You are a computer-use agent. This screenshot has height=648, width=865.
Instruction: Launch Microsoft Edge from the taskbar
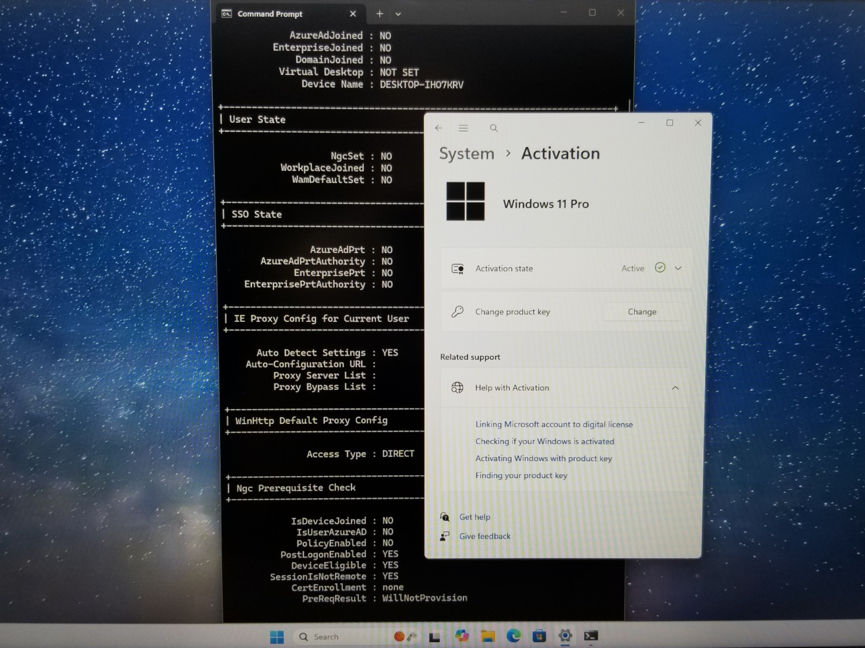514,636
